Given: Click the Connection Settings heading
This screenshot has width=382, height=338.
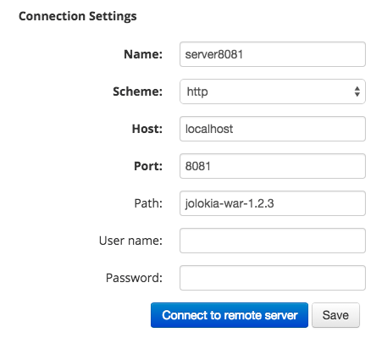Looking at the screenshot, I should pyautogui.click(x=78, y=16).
